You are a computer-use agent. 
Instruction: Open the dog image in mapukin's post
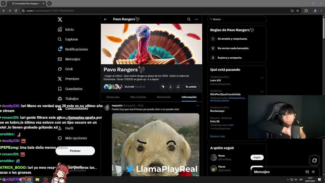click(155, 145)
